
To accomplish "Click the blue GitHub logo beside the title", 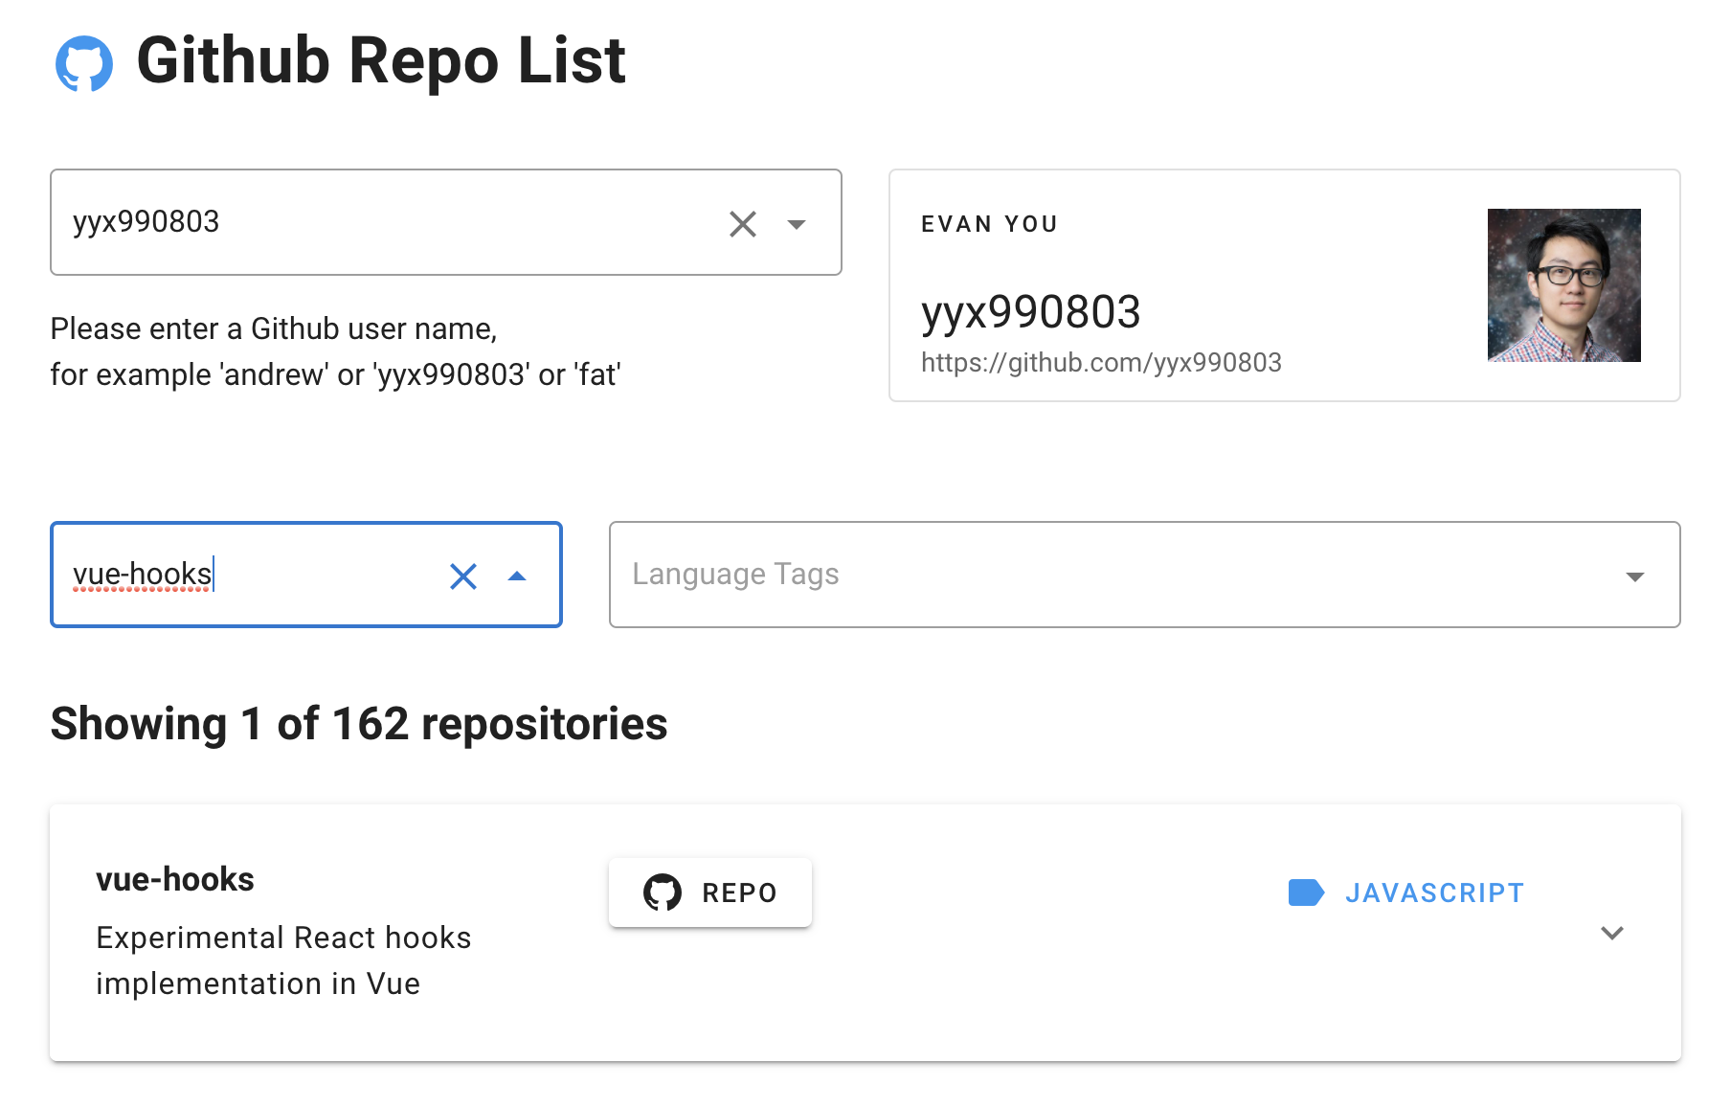I will coord(84,63).
